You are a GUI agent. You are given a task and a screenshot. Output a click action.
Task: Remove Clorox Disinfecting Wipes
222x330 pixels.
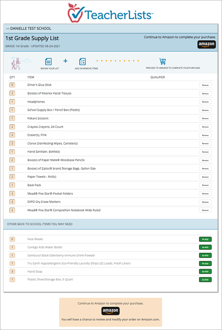coord(205,143)
